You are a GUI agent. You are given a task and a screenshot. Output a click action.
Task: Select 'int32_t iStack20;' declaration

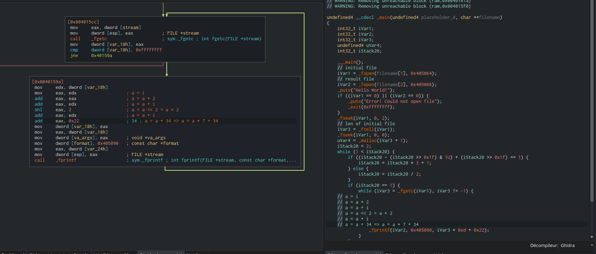[359, 51]
